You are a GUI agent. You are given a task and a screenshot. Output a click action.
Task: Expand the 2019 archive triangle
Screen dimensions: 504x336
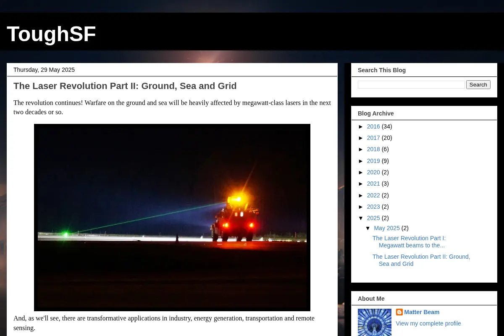(361, 161)
